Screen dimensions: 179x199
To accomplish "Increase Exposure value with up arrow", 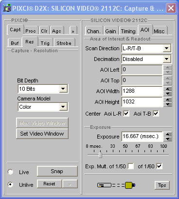I will [168, 134].
